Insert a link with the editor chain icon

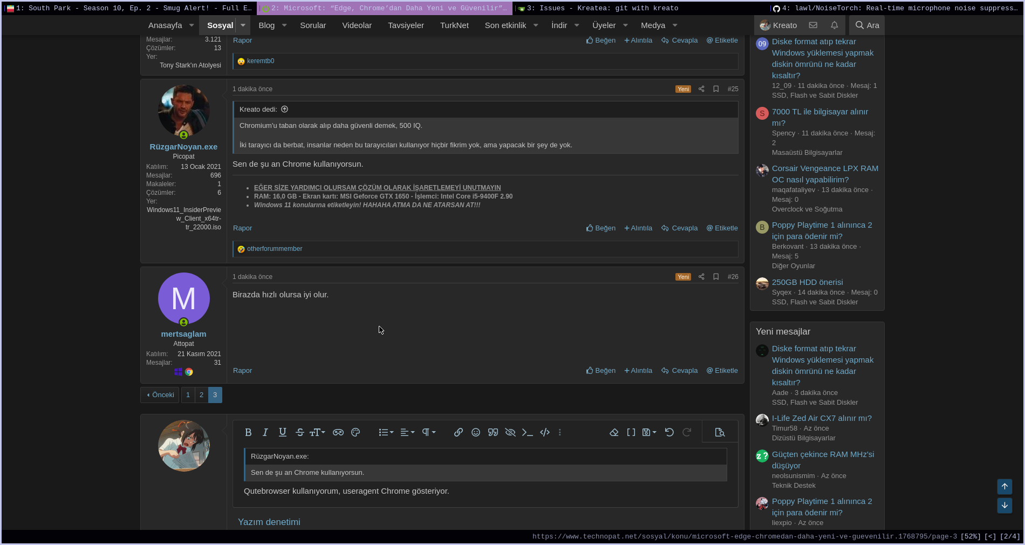pyautogui.click(x=459, y=432)
